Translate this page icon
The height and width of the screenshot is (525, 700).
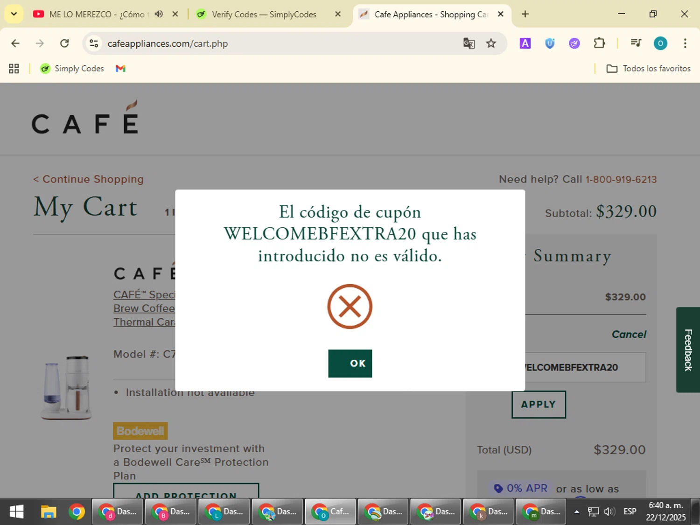(469, 43)
